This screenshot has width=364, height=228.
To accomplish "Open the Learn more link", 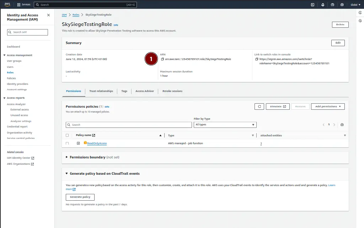I will tap(332, 185).
